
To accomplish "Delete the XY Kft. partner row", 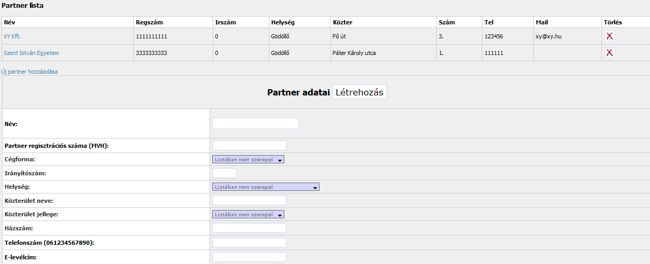I will pyautogui.click(x=610, y=36).
